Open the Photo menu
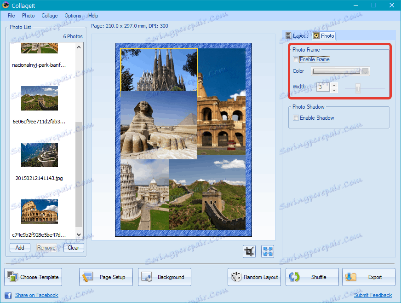The height and width of the screenshot is (303, 401). [x=28, y=16]
